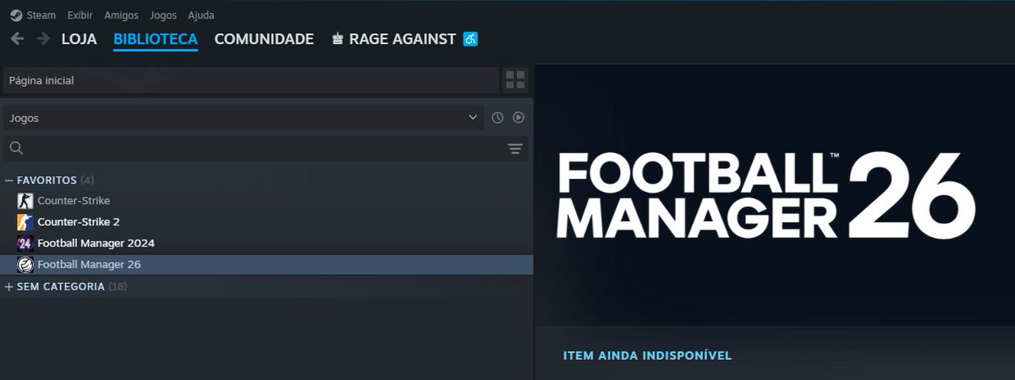
Task: Click the ready-to-play filter icon
Action: [x=518, y=117]
